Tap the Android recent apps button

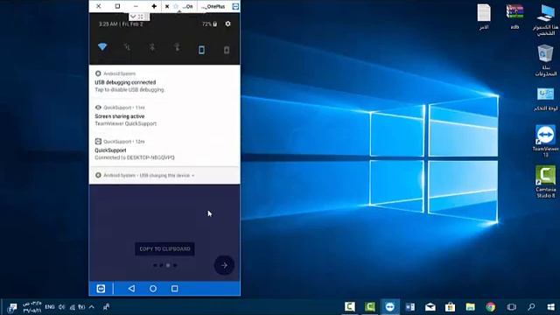pos(174,288)
